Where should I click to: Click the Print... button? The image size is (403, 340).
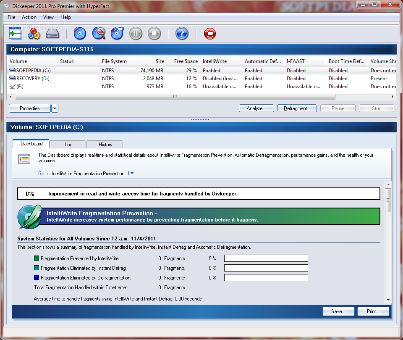click(x=373, y=311)
